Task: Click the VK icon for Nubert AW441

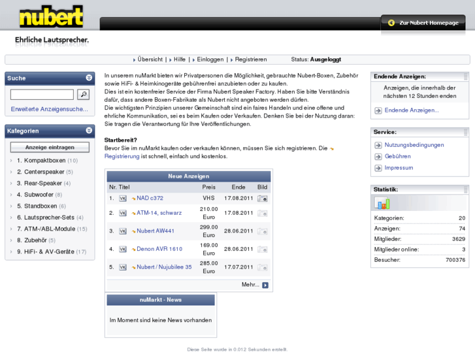Action: coord(123,231)
